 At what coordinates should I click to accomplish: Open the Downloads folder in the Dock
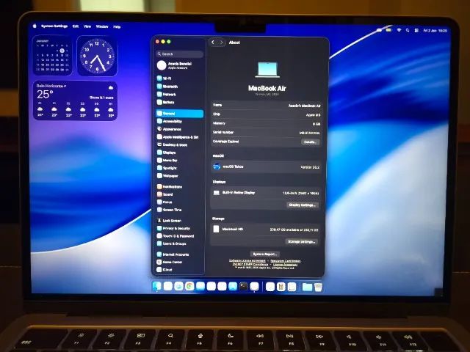click(307, 287)
